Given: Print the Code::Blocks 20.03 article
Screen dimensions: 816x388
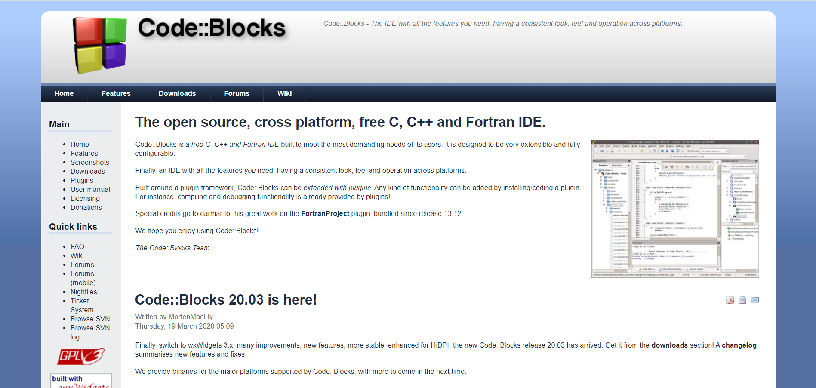Looking at the screenshot, I should pos(742,300).
